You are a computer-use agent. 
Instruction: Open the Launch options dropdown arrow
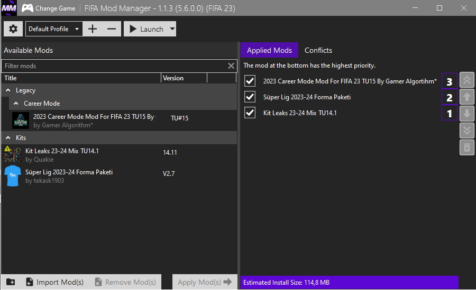[172, 29]
